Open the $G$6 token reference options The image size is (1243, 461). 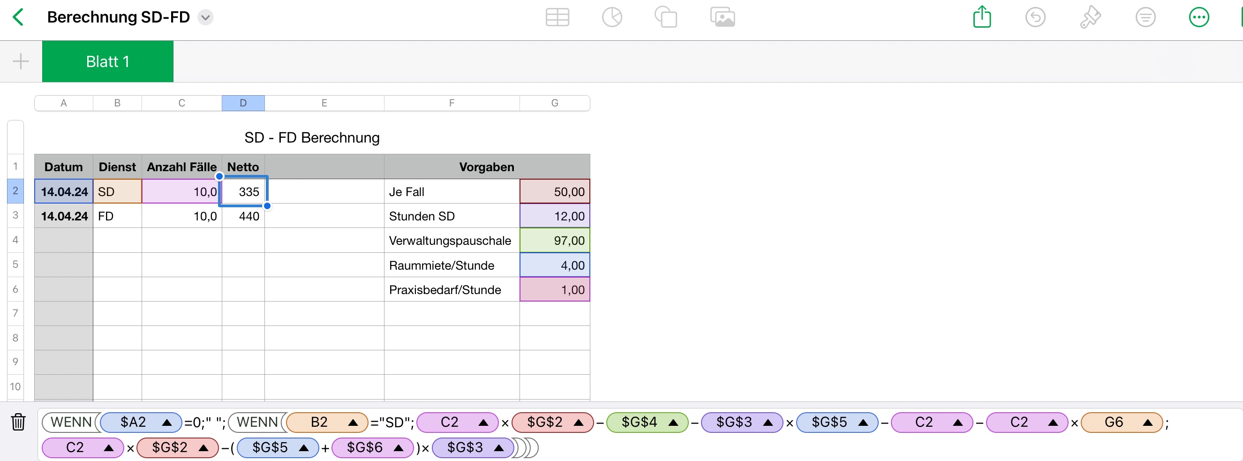click(x=399, y=448)
